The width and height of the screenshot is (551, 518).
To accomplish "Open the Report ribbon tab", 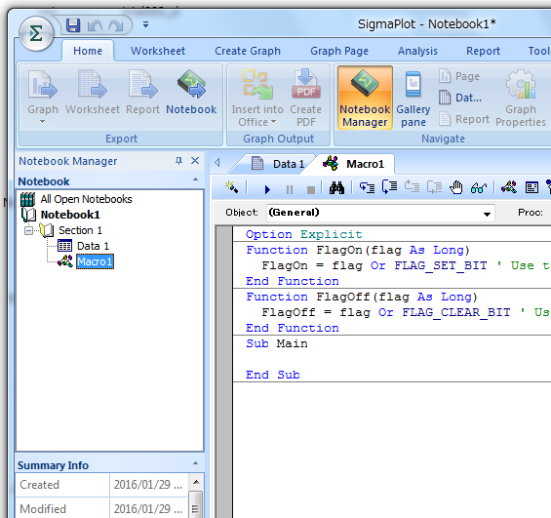I will (483, 51).
